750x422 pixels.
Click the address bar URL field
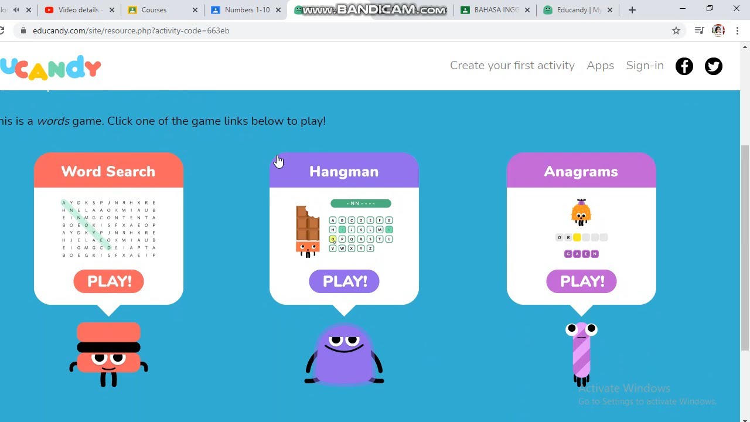[x=346, y=30]
